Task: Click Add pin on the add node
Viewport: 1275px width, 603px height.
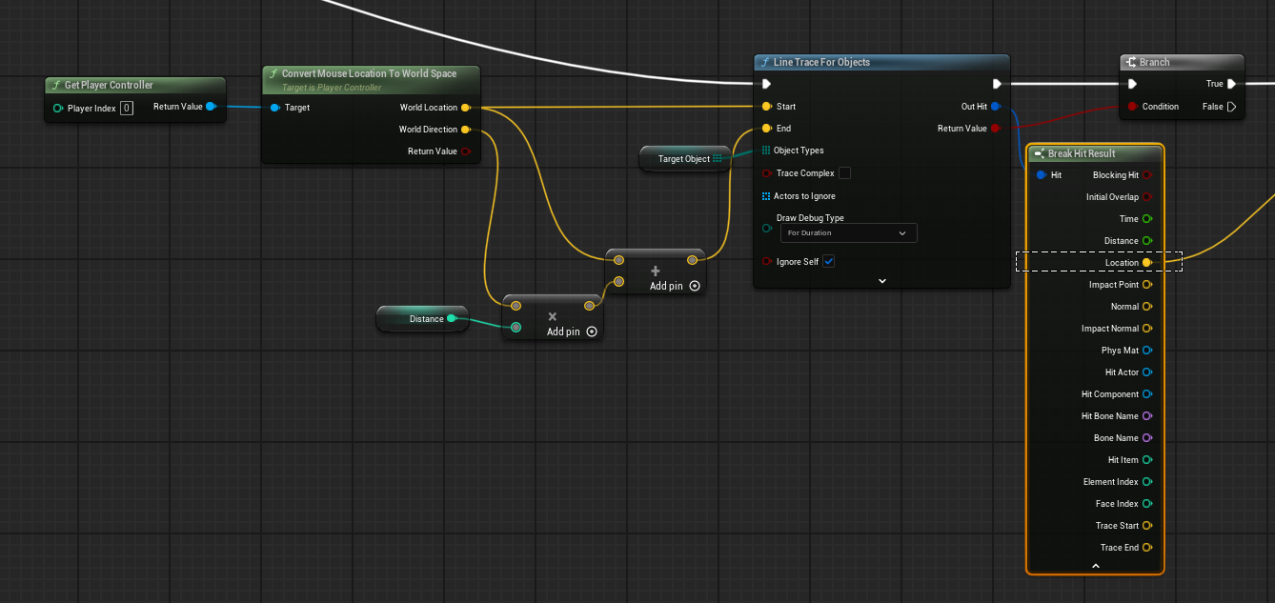Action: [x=675, y=286]
